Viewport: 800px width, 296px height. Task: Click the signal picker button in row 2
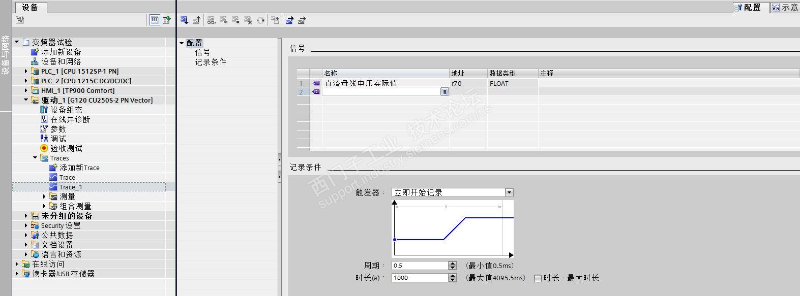click(x=445, y=92)
